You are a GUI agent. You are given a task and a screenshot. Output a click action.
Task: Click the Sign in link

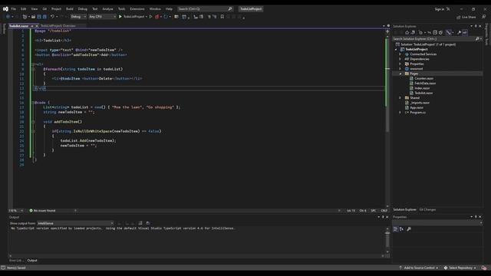coord(440,9)
